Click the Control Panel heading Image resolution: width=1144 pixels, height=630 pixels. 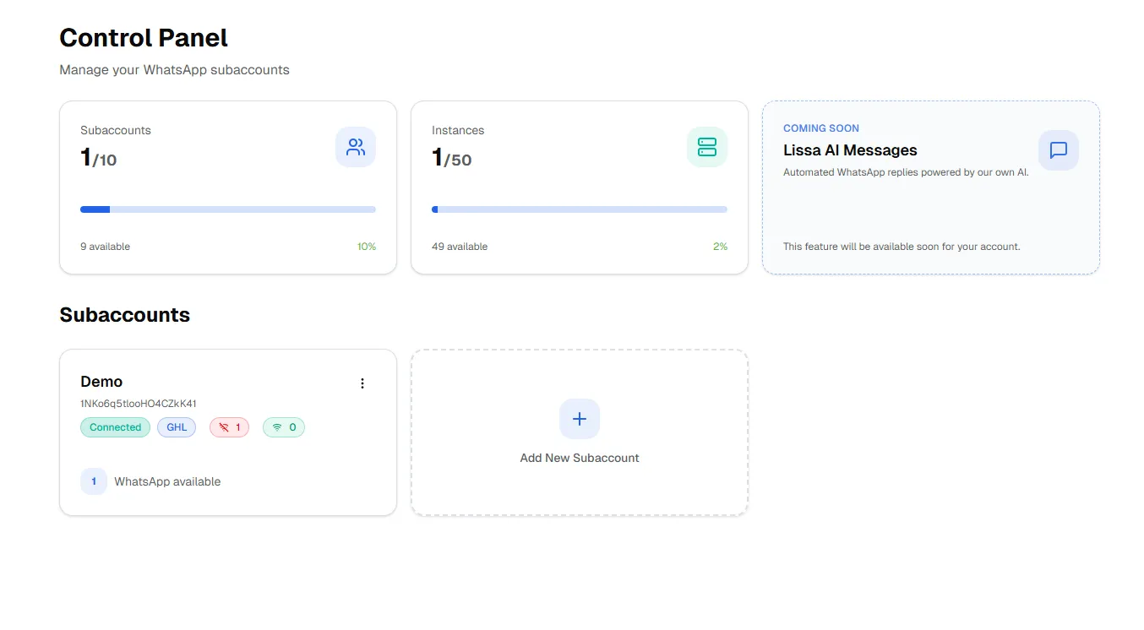coord(144,38)
